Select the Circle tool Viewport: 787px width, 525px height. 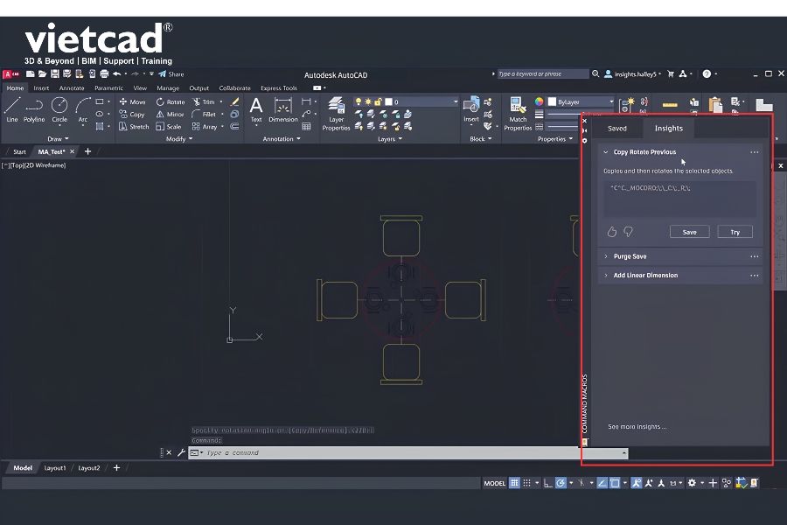pyautogui.click(x=59, y=110)
